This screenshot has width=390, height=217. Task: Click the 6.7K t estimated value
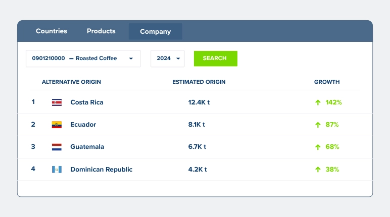pyautogui.click(x=197, y=147)
